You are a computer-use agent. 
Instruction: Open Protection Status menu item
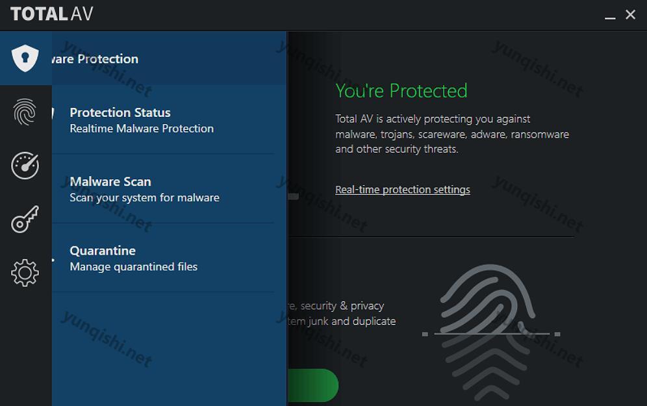coord(164,120)
